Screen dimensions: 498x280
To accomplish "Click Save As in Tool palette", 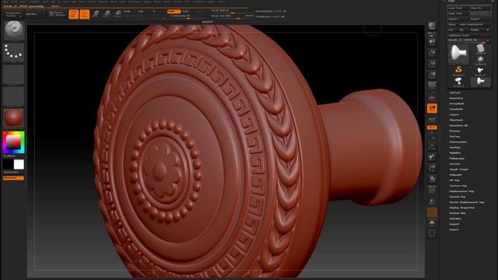I will tap(480, 9).
